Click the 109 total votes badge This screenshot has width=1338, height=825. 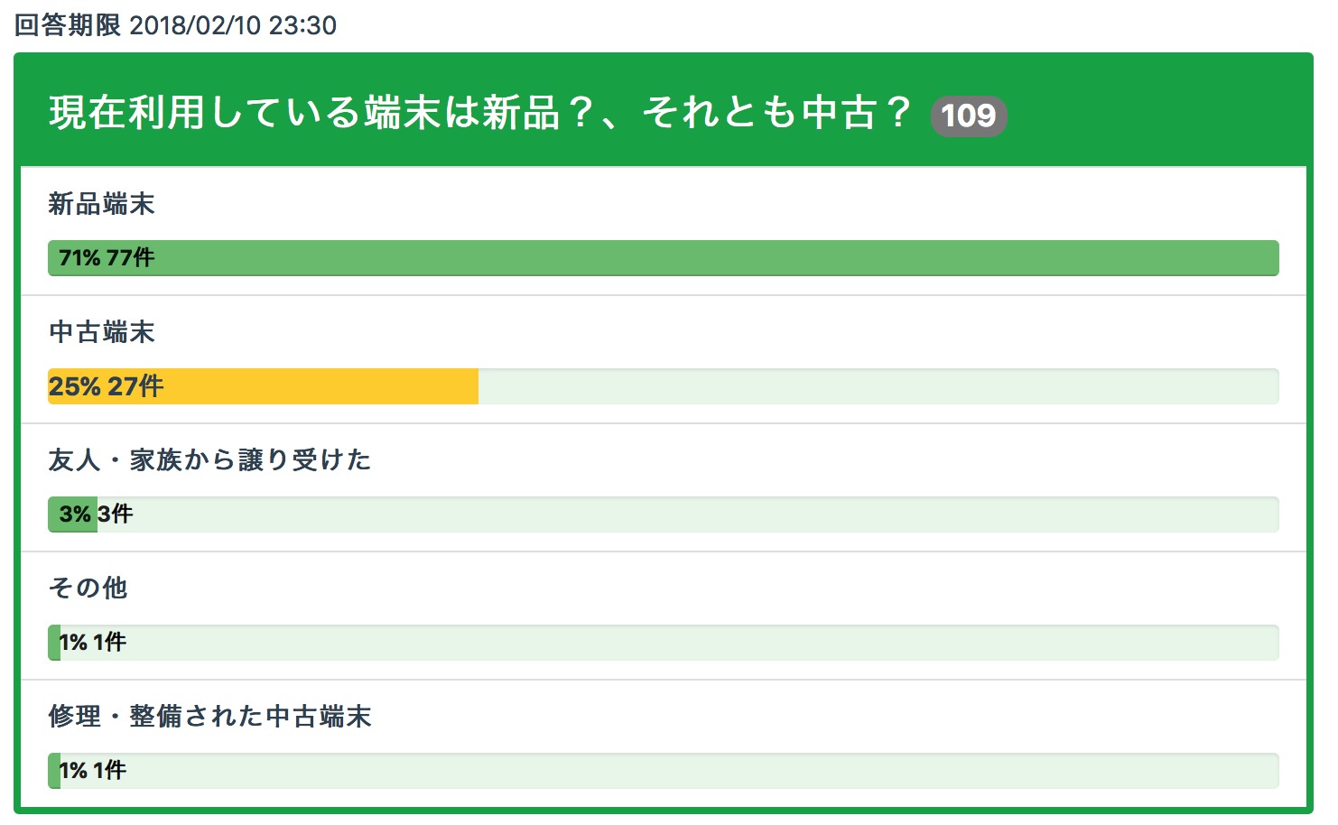pyautogui.click(x=968, y=116)
